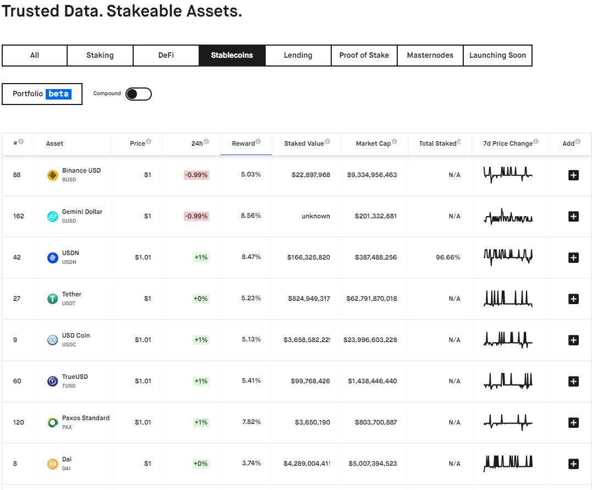Click the USD Coin logo

pyautogui.click(x=52, y=340)
